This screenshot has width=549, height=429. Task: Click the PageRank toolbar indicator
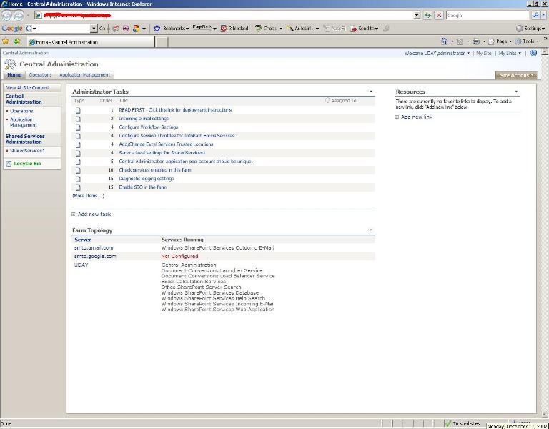click(x=202, y=29)
